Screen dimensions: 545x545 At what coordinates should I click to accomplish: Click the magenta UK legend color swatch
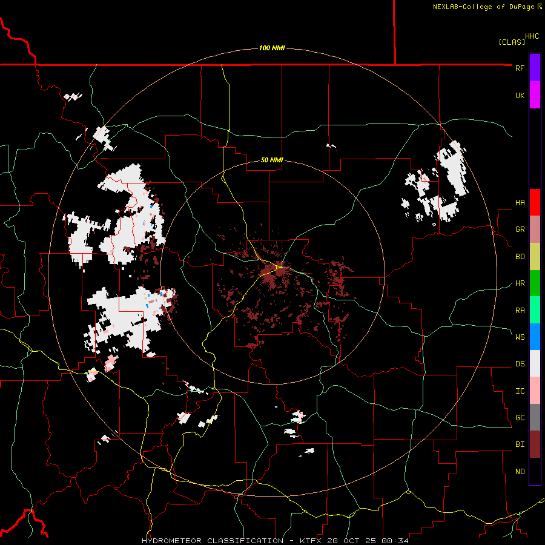(x=535, y=95)
